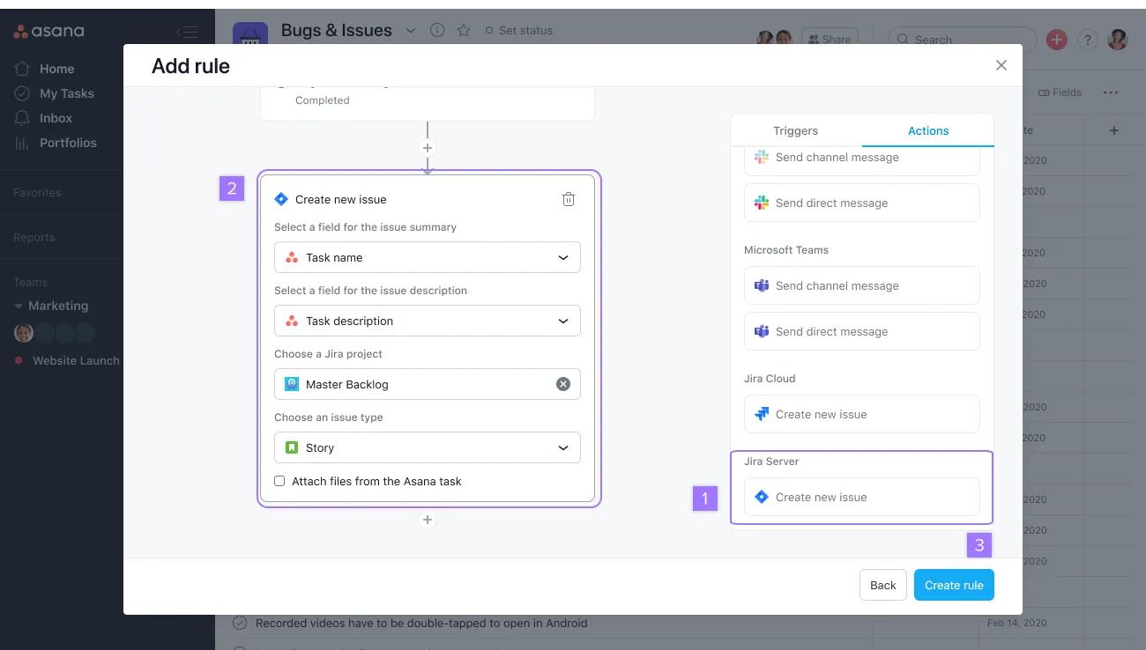Enable Attach files from the Asana task

click(279, 481)
